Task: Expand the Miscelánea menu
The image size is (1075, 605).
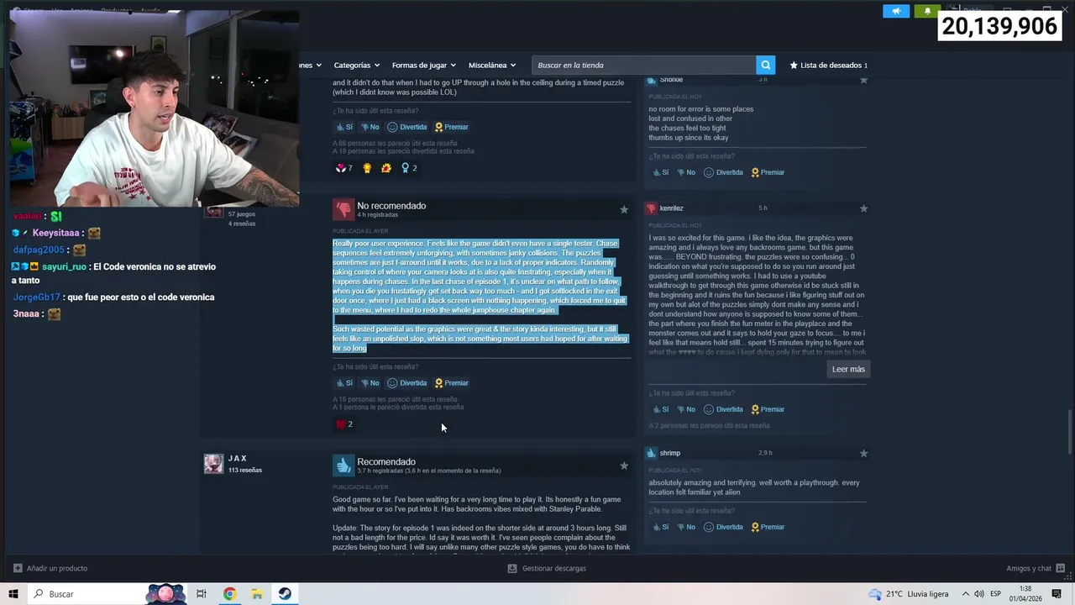Action: 492,65
